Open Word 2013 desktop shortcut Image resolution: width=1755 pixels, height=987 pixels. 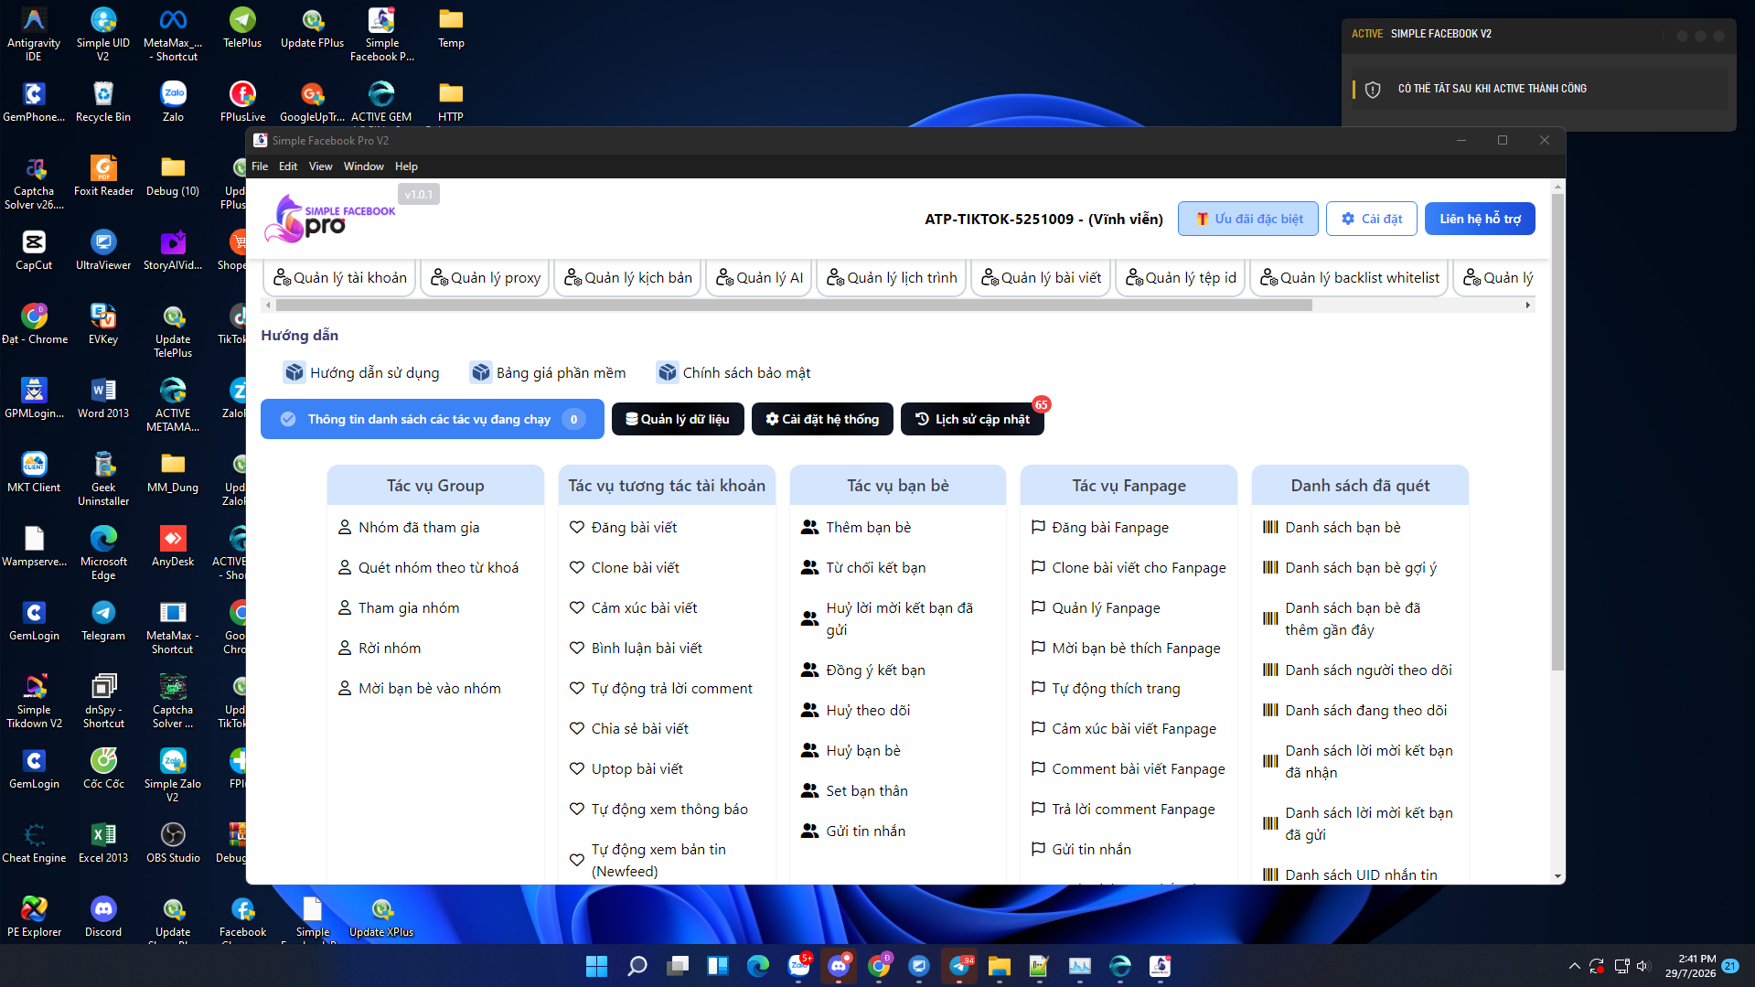coord(103,398)
